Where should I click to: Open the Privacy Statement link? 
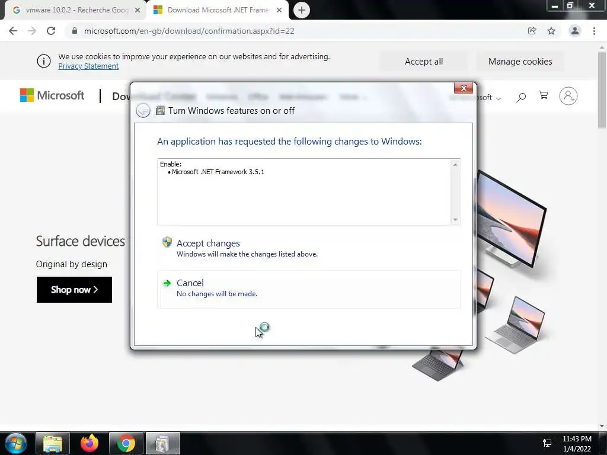click(88, 66)
